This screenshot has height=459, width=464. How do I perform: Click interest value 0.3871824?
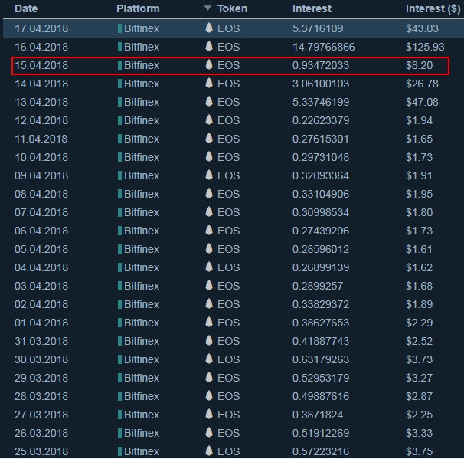(318, 415)
